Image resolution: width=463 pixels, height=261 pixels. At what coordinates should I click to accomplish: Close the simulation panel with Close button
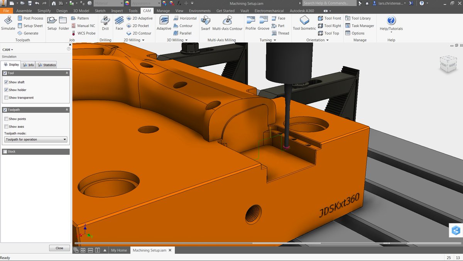click(59, 248)
